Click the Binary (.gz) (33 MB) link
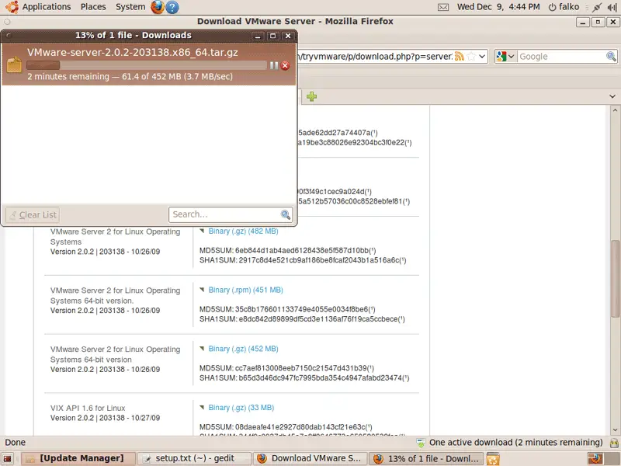The height and width of the screenshot is (466, 621). click(241, 408)
